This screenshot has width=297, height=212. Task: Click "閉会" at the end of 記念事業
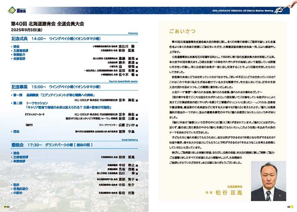coord(16,131)
